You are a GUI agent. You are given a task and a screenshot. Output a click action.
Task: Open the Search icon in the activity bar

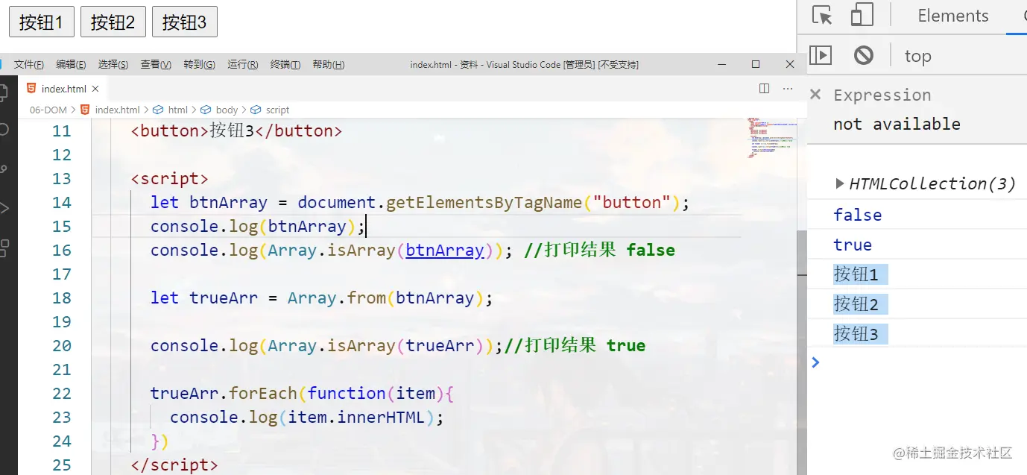(4, 129)
